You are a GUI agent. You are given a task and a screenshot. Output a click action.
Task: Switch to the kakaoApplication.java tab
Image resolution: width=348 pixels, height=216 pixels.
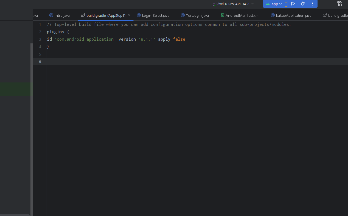tap(291, 15)
